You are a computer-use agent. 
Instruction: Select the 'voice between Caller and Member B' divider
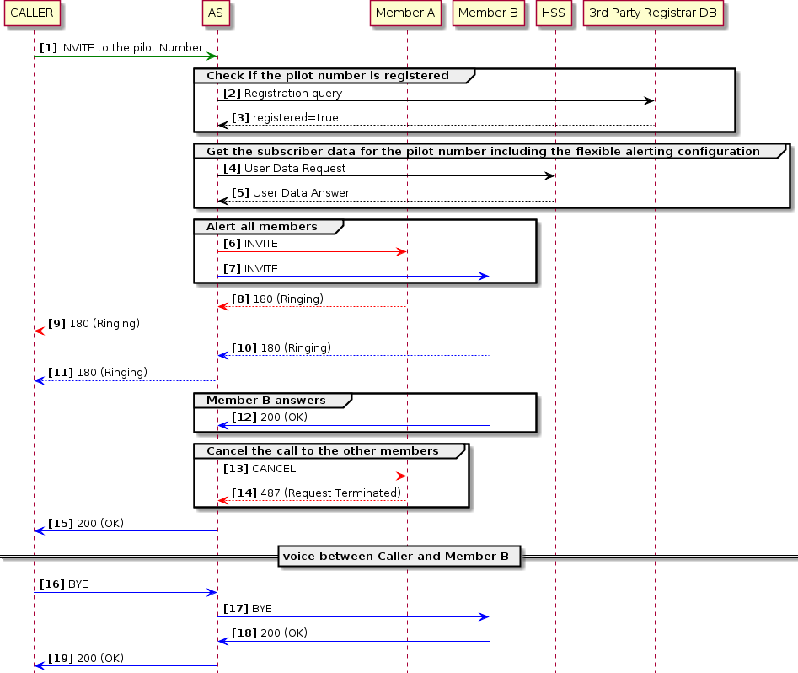(399, 557)
